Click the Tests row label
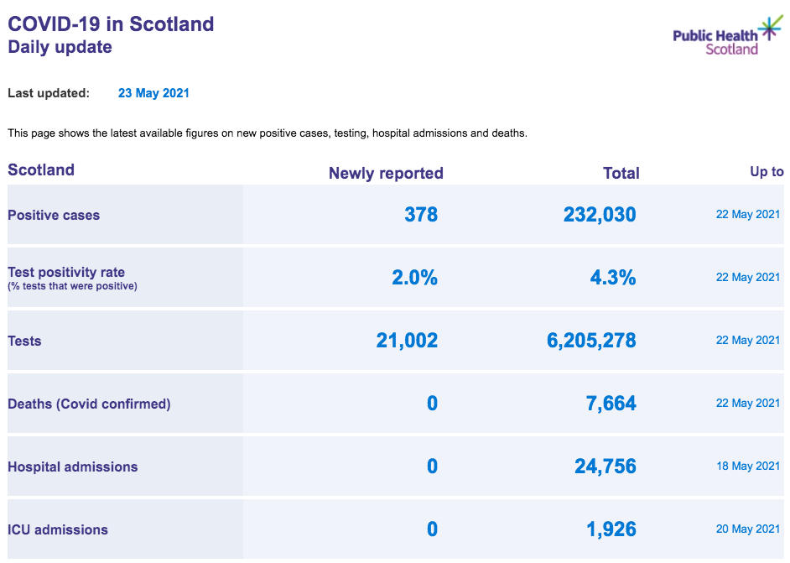 24,341
